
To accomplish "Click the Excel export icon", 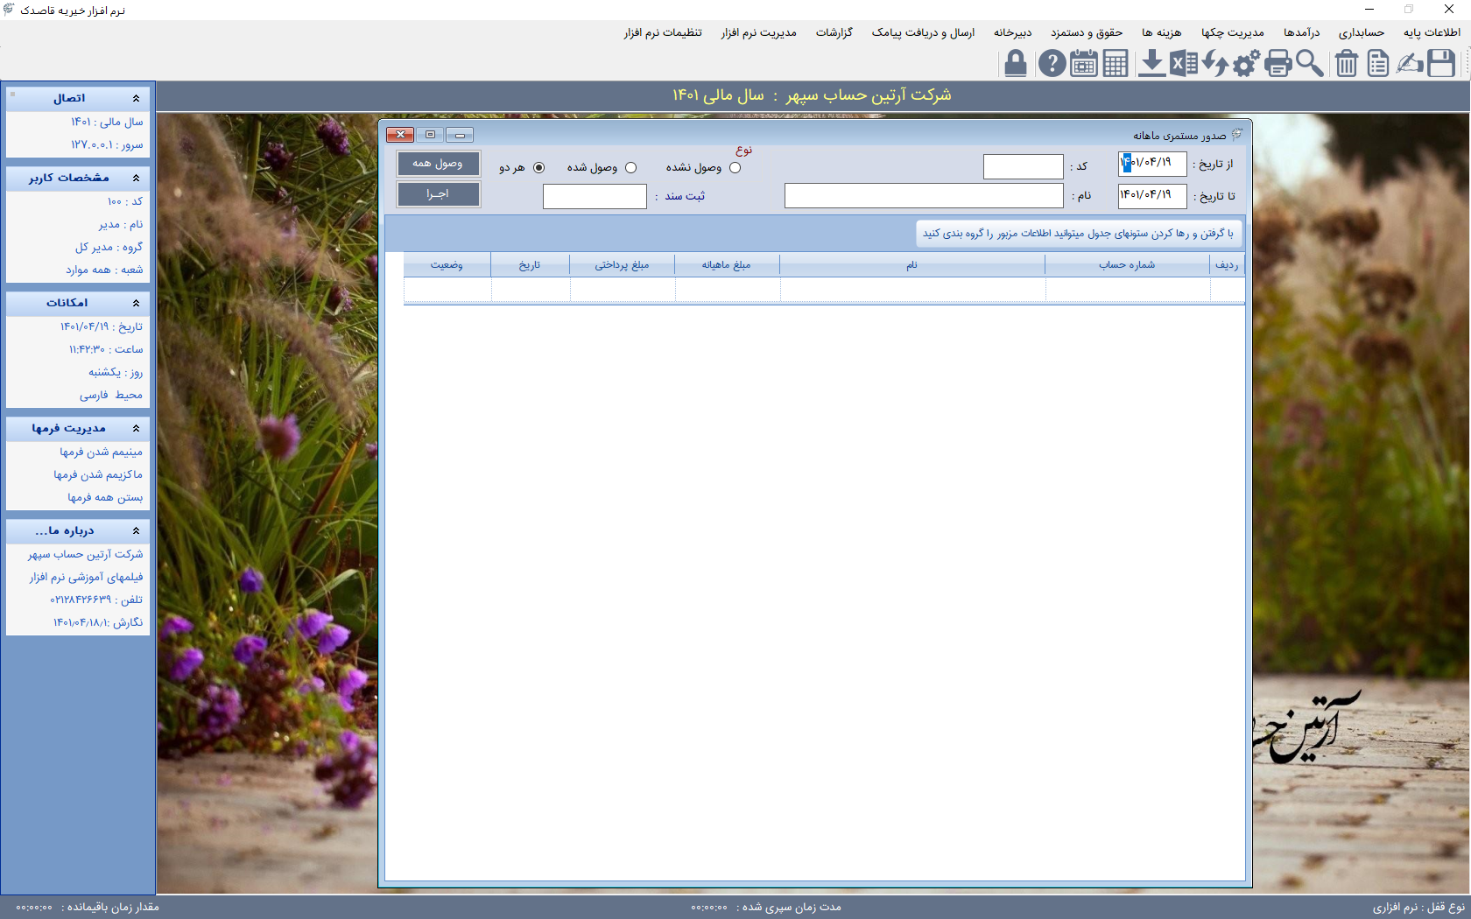I will (1184, 64).
